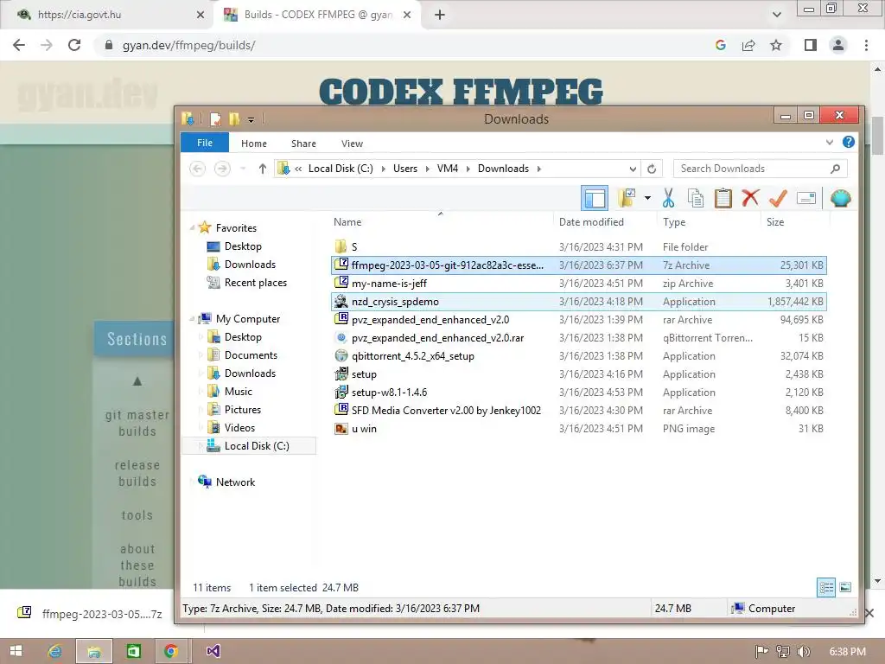This screenshot has width=885, height=664.
Task: Select Users in the address breadcrumb
Action: [x=405, y=169]
